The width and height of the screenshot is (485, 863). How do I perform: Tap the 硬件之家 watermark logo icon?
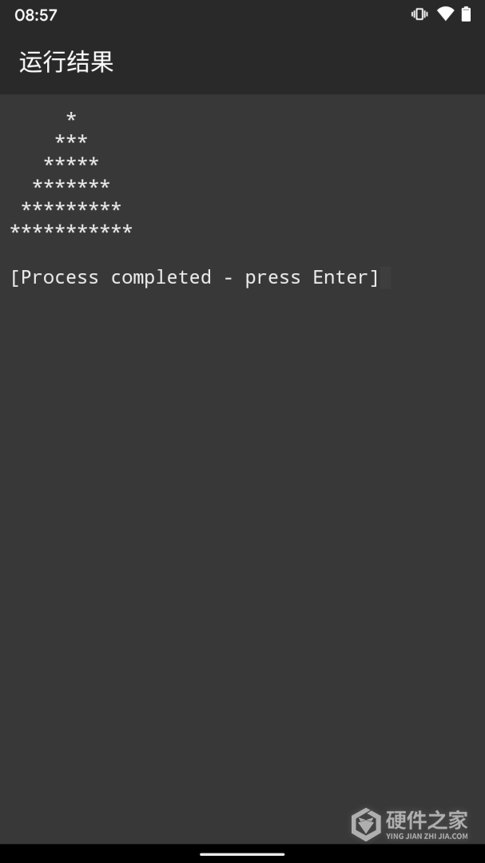366,824
